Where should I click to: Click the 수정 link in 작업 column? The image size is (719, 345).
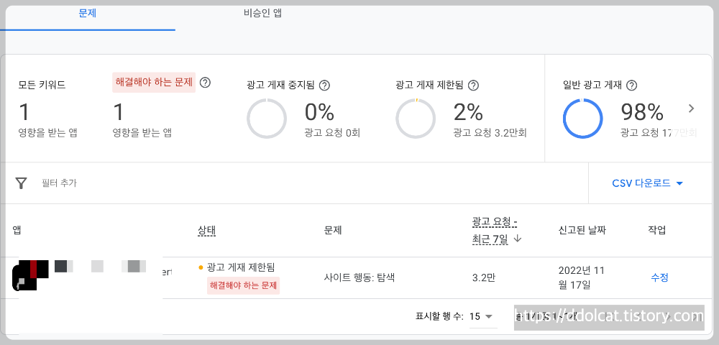tap(659, 277)
